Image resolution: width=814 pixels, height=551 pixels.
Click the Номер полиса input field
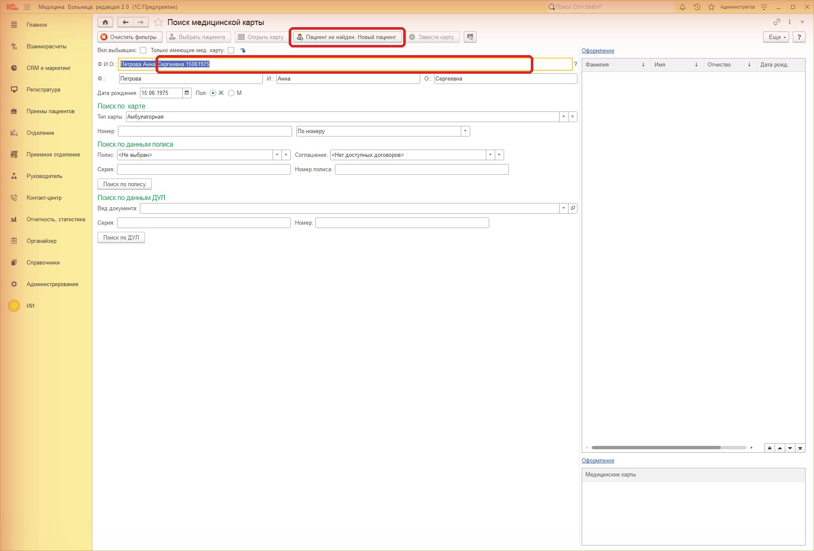click(421, 169)
